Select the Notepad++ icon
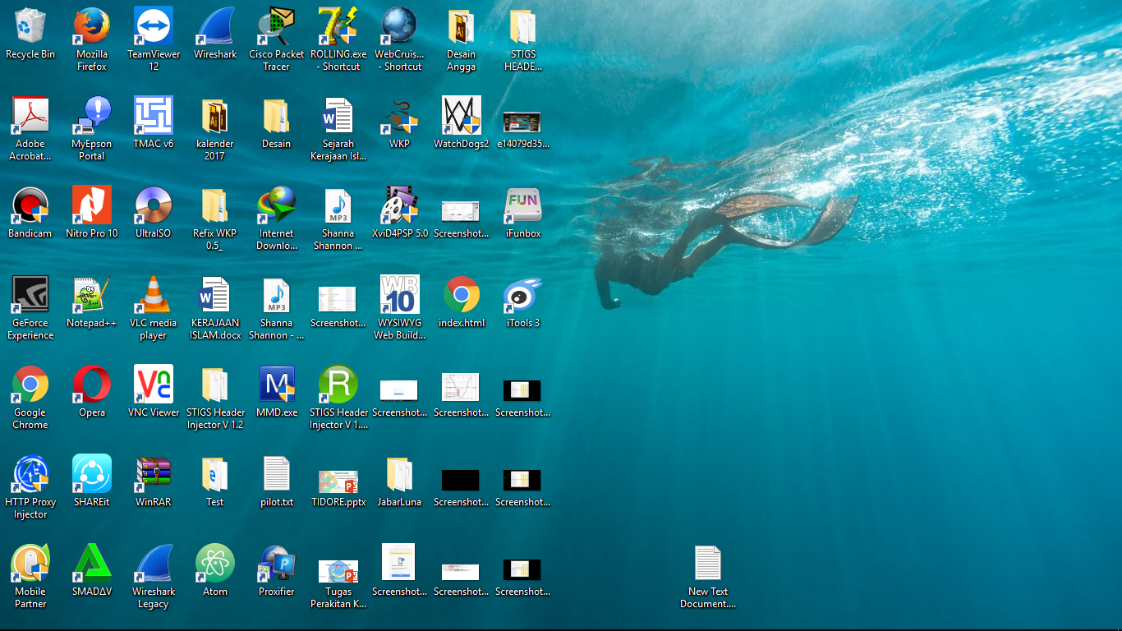Image resolution: width=1122 pixels, height=631 pixels. tap(92, 295)
